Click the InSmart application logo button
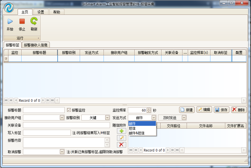Screen dimensions: 251x168 (x=9, y=8)
